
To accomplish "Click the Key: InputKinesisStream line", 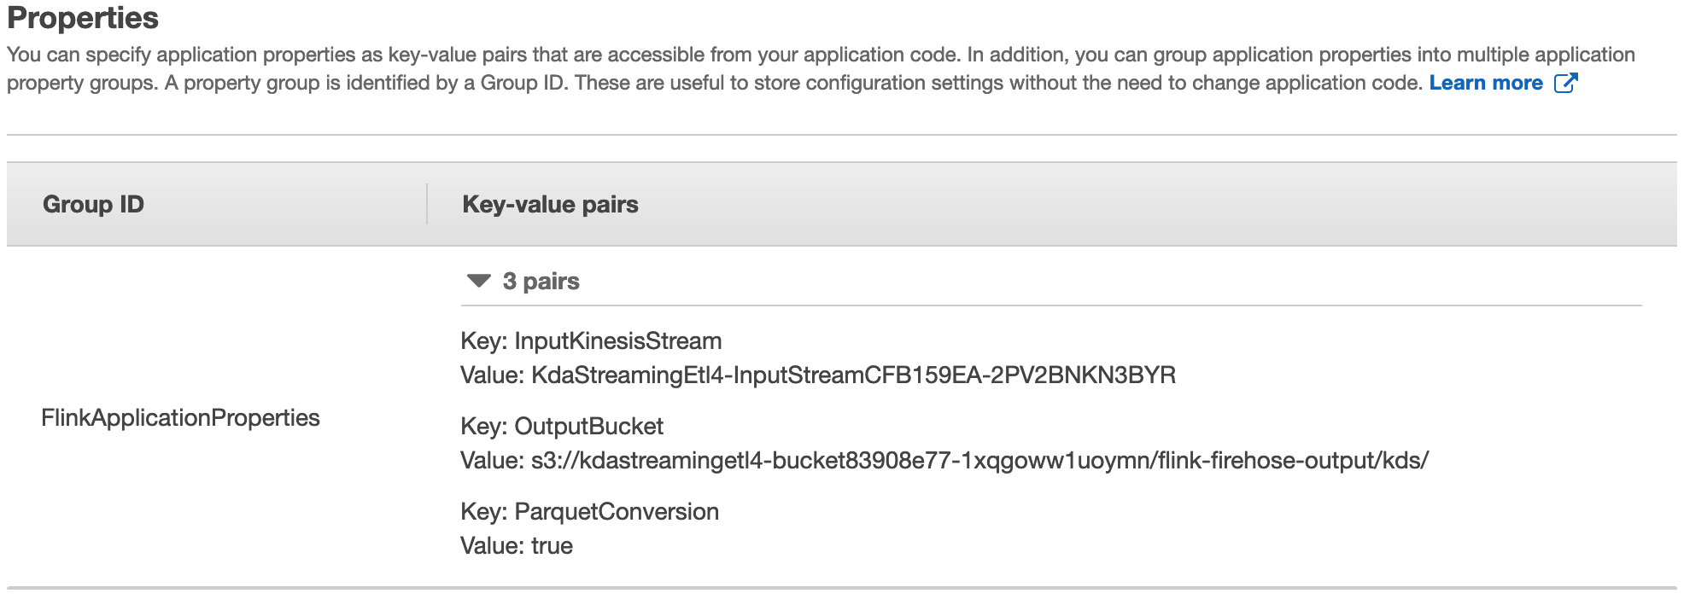I will coord(591,340).
